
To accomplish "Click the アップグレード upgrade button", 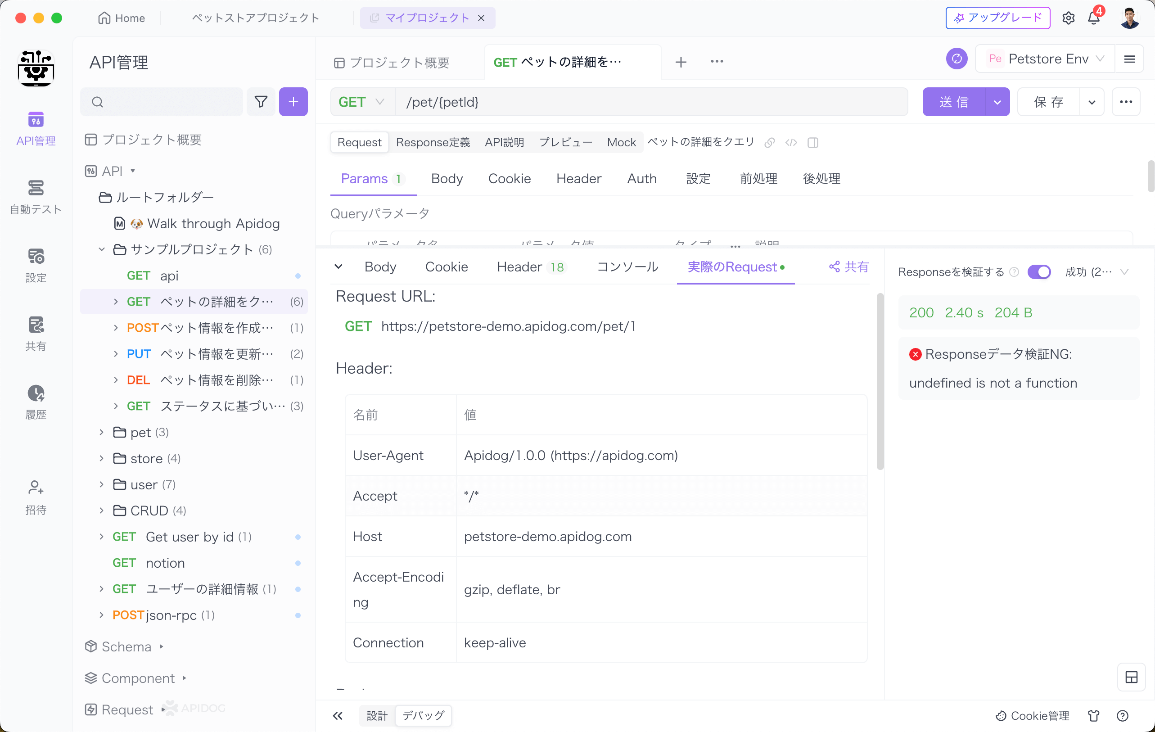I will pyautogui.click(x=997, y=18).
